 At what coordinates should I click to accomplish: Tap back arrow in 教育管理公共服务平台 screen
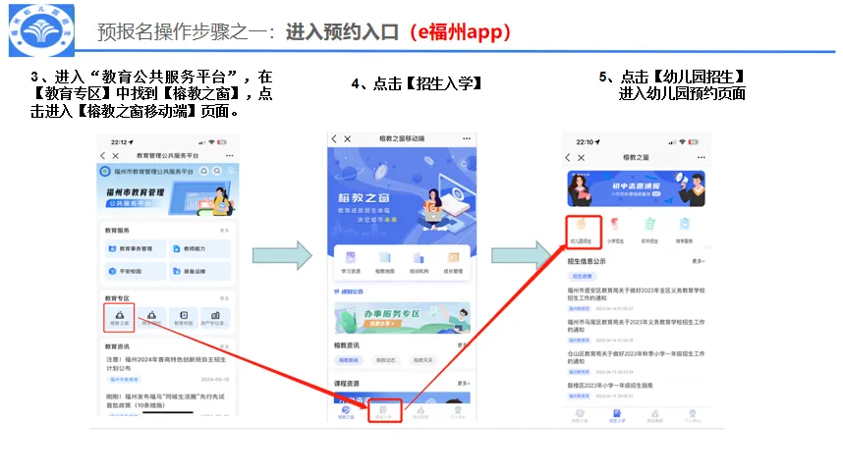click(103, 156)
